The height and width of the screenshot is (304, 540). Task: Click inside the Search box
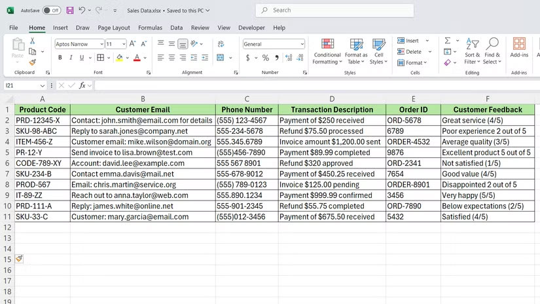334,10
